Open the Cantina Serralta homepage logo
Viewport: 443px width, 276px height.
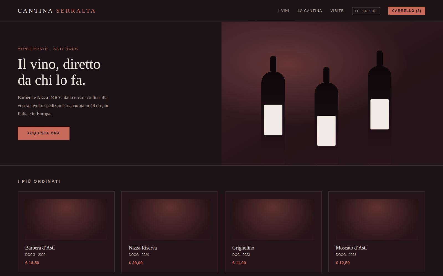pos(56,11)
